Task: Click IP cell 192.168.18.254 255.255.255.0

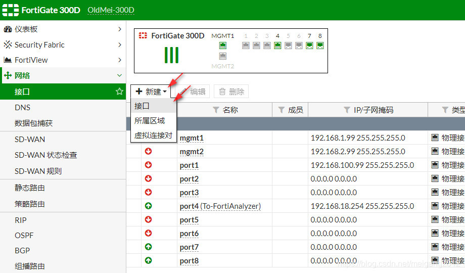Action: (362, 206)
